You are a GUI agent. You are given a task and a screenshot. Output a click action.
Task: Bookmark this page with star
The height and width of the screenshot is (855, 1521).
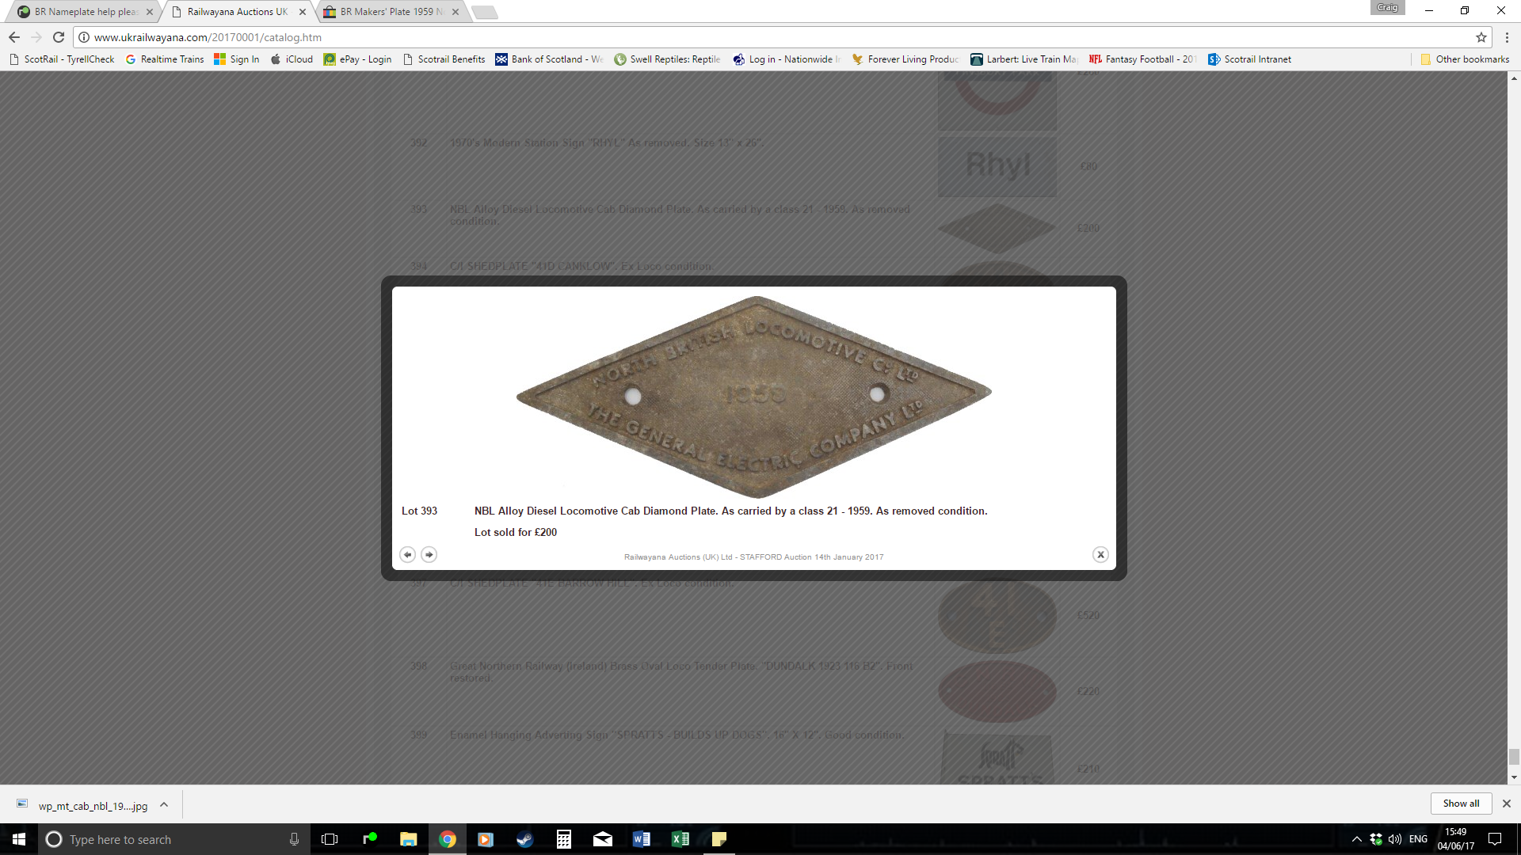pyautogui.click(x=1481, y=37)
